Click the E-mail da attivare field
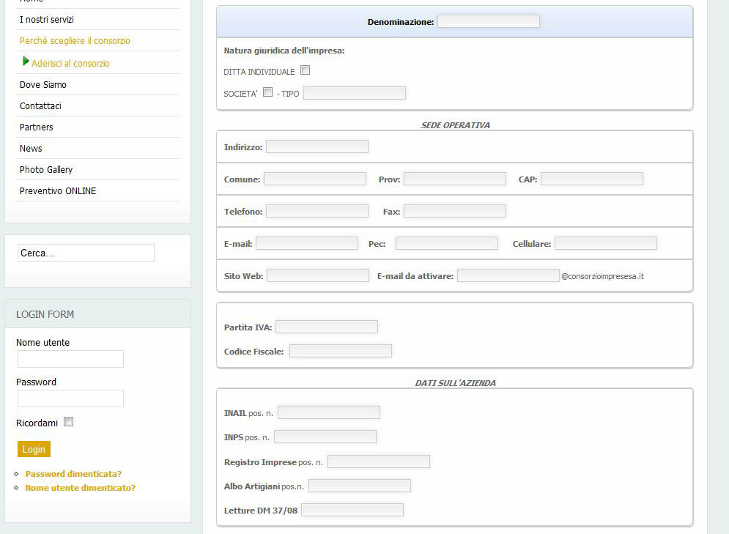This screenshot has width=729, height=534. tap(508, 275)
